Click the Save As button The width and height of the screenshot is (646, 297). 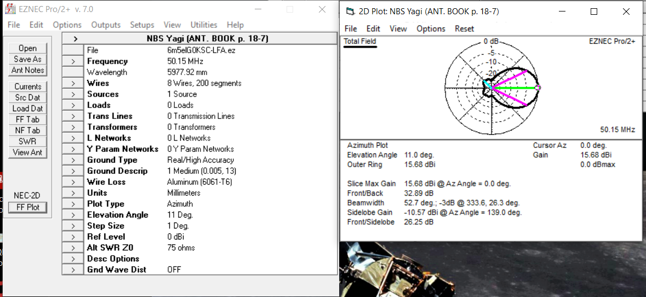click(27, 59)
